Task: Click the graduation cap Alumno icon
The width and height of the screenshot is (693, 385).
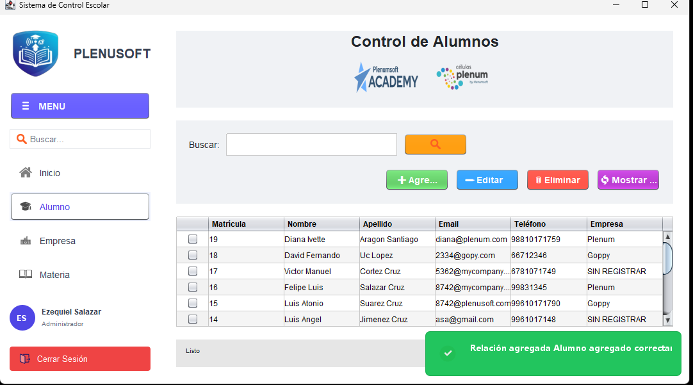Action: [x=26, y=207]
